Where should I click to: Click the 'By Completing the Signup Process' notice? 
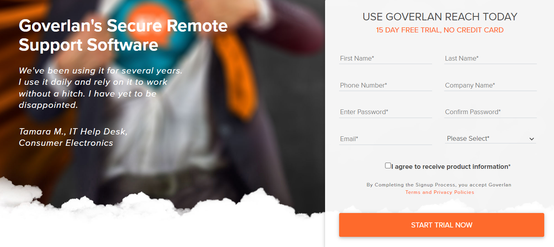click(x=439, y=188)
